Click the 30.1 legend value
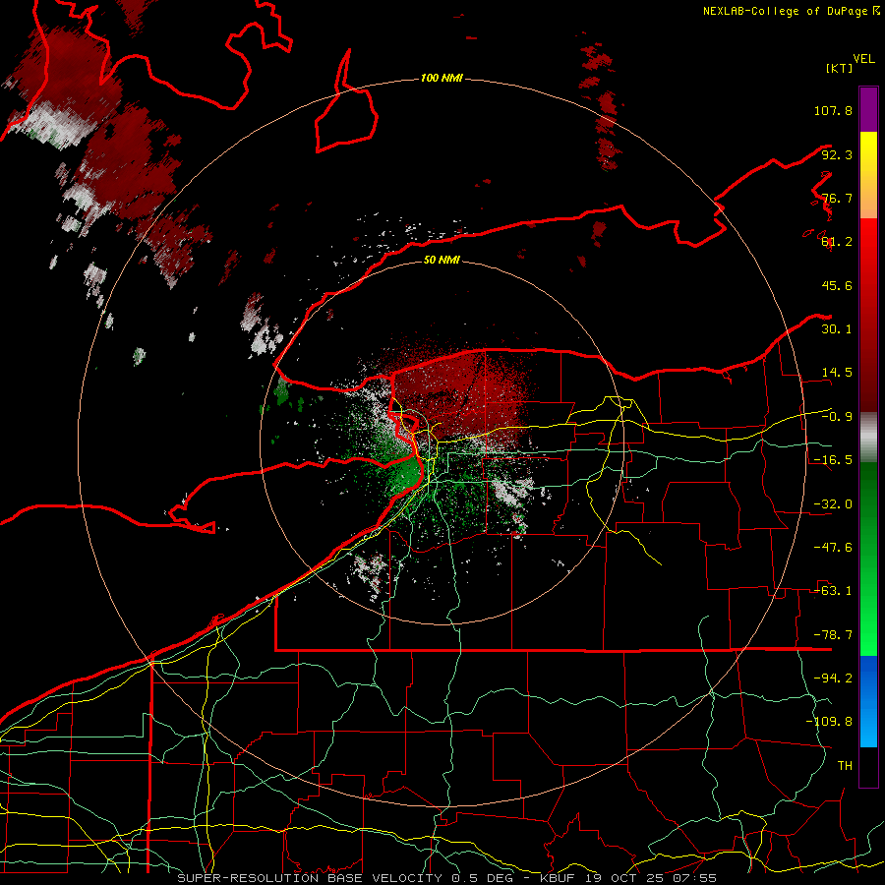The image size is (885, 885). [x=837, y=329]
